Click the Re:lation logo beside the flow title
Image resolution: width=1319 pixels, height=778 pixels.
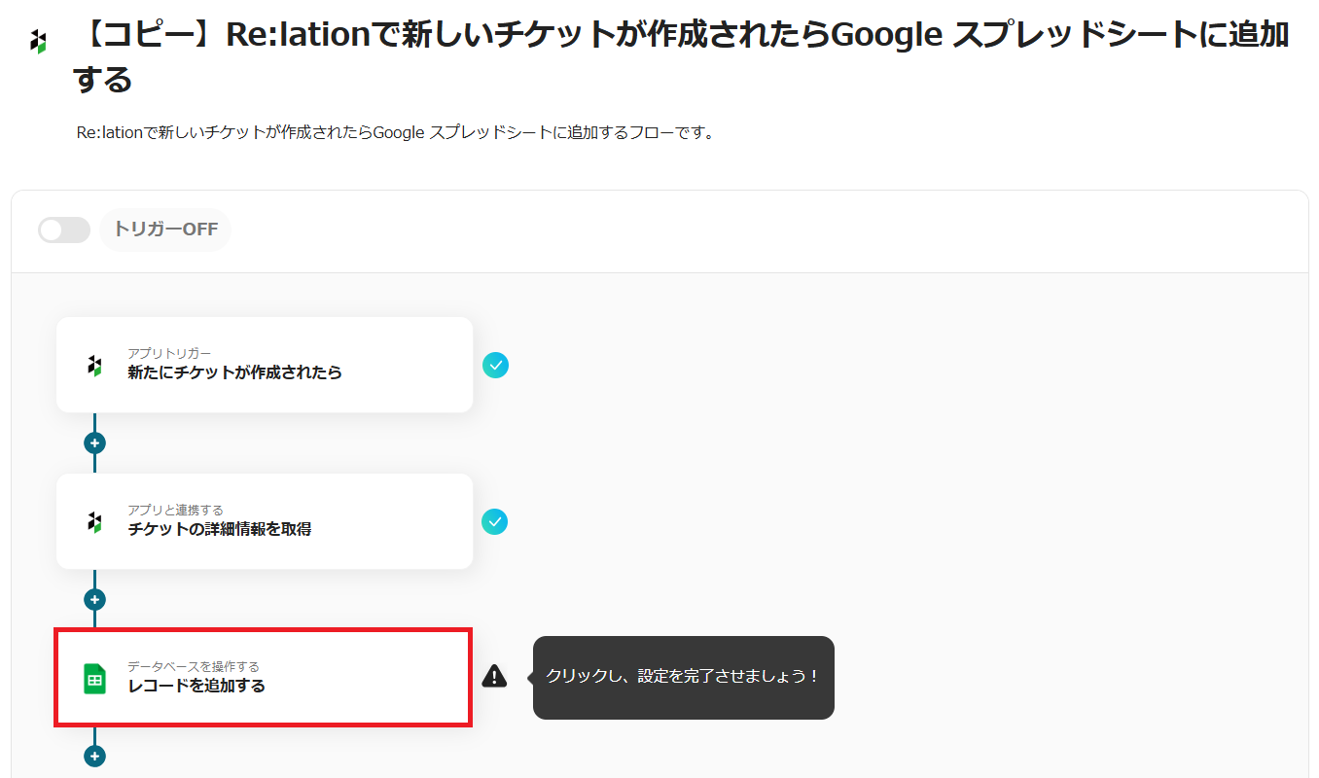38,42
